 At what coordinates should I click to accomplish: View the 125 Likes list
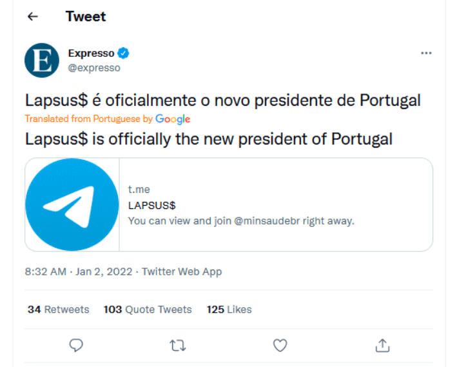229,309
